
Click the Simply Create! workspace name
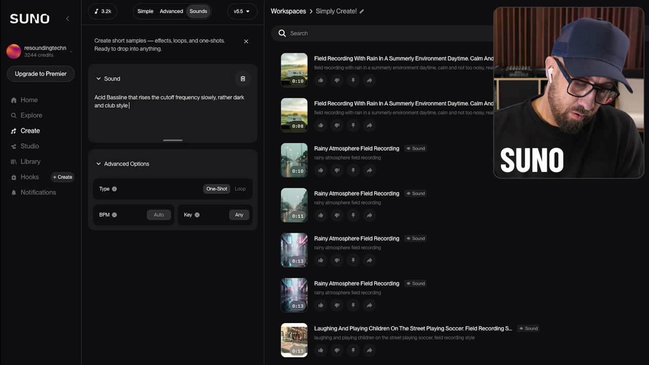click(x=336, y=11)
